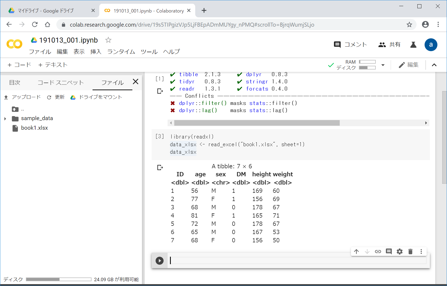
Task: Toggle output of readxl cell
Action: [x=160, y=167]
